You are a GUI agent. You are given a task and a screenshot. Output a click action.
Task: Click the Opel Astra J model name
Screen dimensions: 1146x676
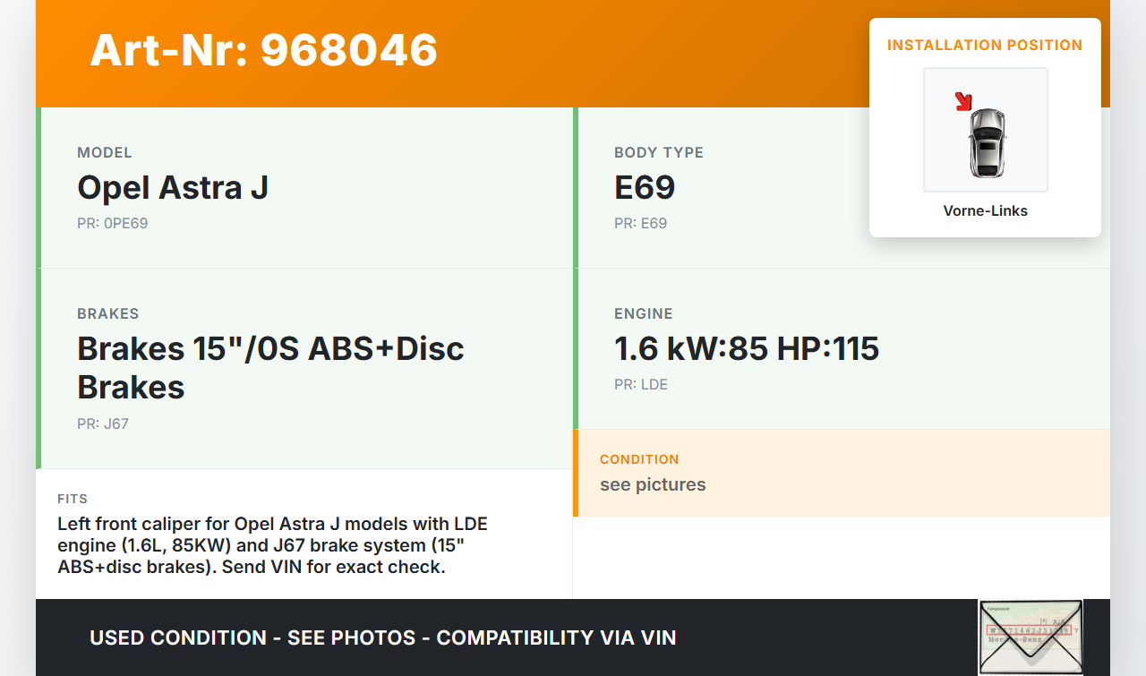tap(173, 187)
